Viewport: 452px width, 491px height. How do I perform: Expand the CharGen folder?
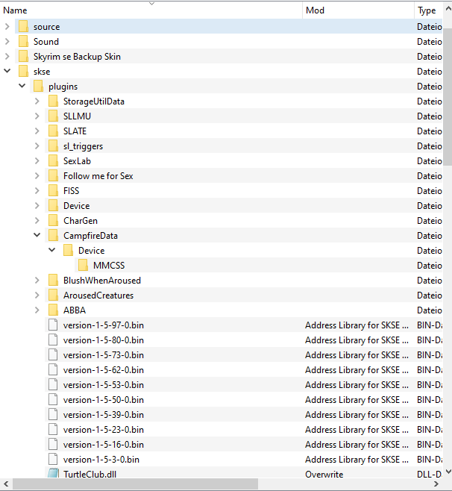(x=37, y=220)
